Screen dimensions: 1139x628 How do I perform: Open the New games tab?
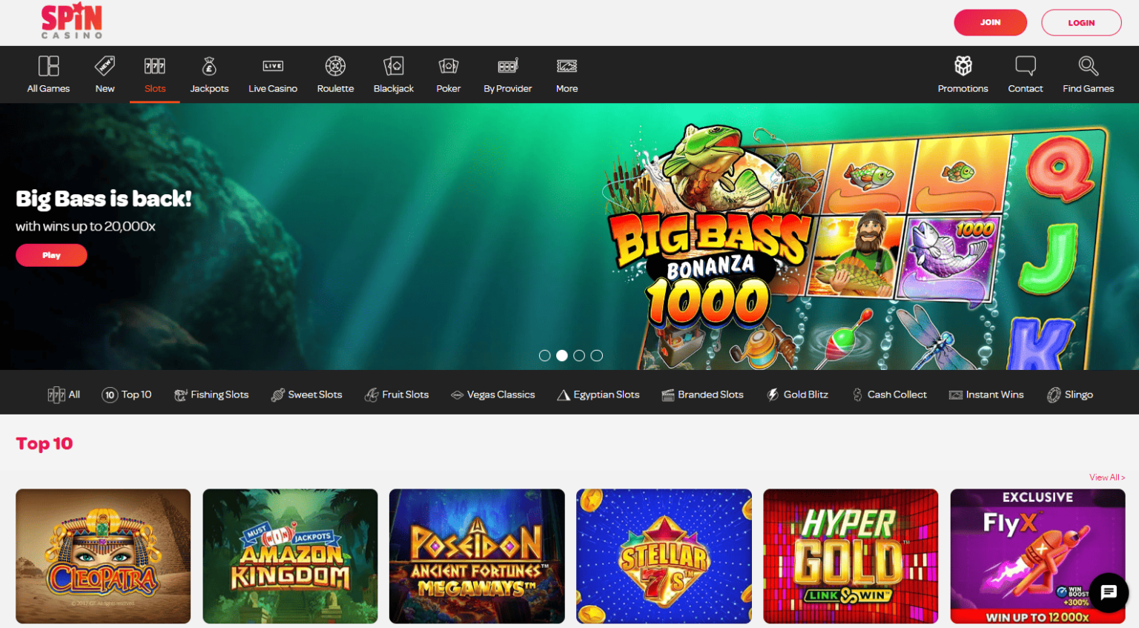[x=104, y=74]
